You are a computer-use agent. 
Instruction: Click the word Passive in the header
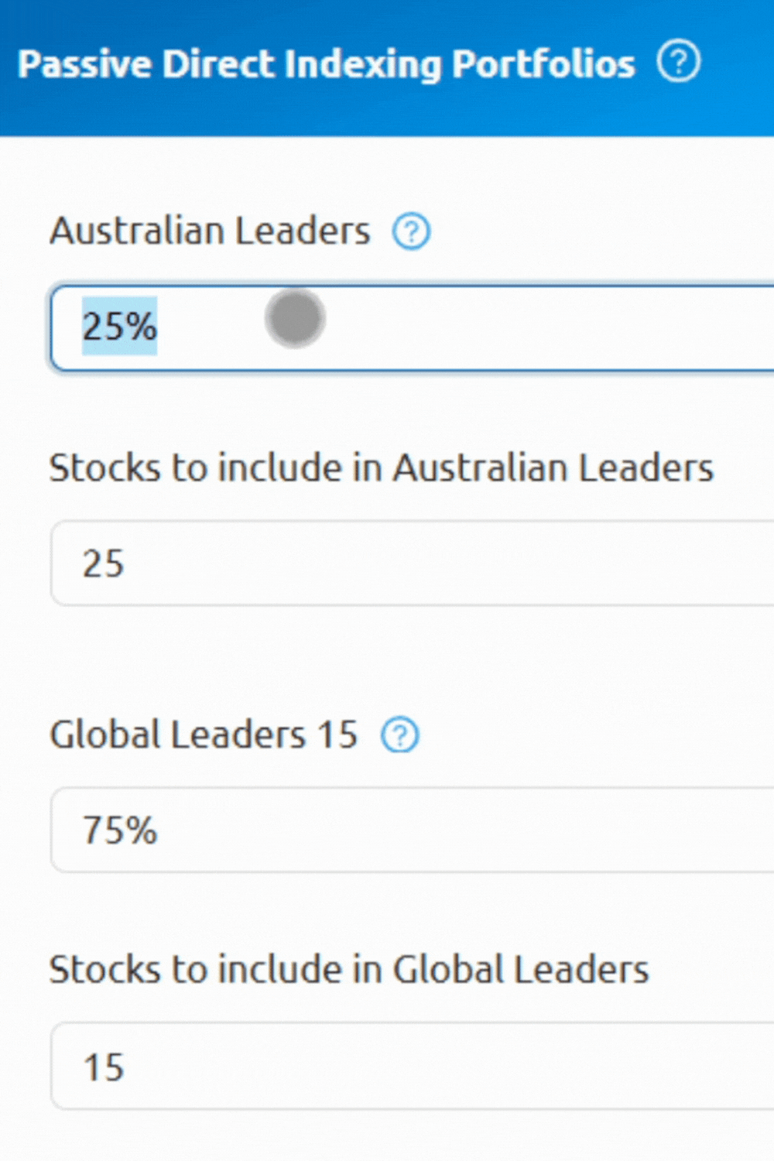84,64
